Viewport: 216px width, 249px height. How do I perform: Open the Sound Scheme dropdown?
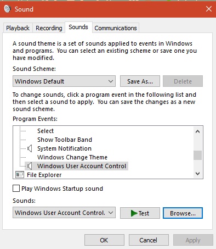coord(64,81)
